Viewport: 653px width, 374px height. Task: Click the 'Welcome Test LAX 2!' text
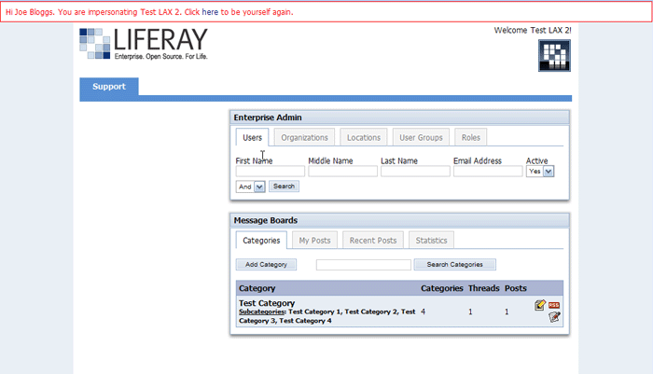click(533, 31)
